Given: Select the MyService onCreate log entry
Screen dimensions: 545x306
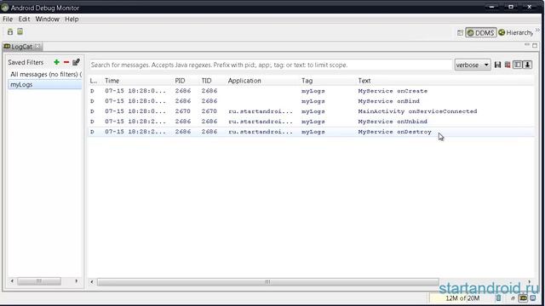Looking at the screenshot, I should click(x=311, y=91).
